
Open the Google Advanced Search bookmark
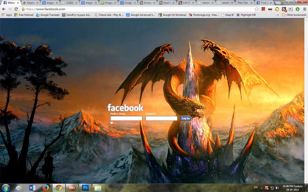140,15
